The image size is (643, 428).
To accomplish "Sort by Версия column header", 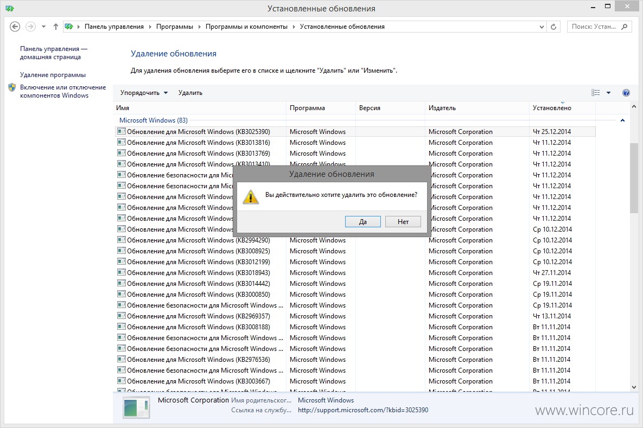I will 390,108.
